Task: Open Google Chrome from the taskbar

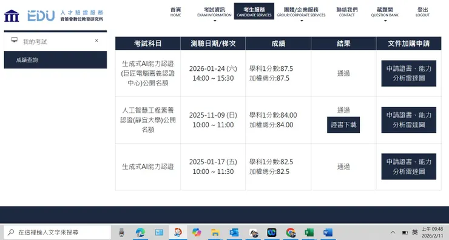Action: 291,232
